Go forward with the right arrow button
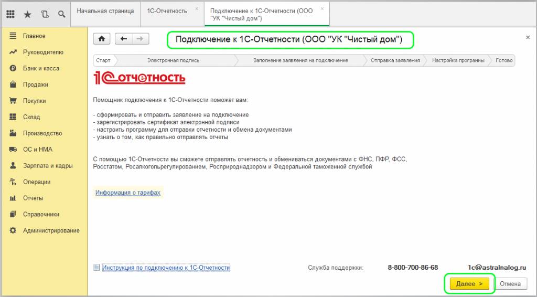 coord(140,39)
